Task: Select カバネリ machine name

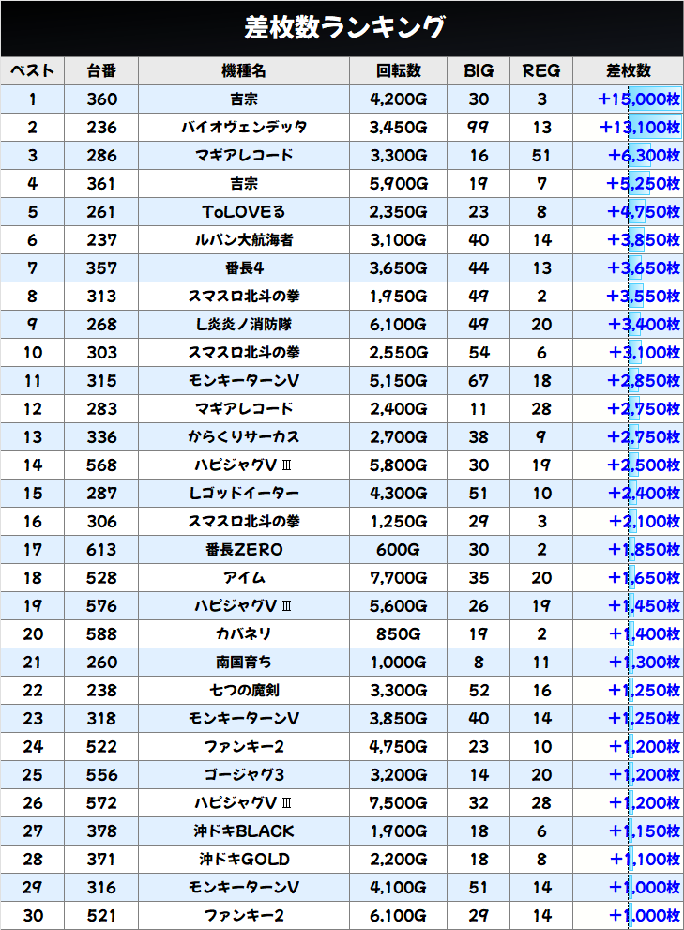Action: tap(244, 634)
